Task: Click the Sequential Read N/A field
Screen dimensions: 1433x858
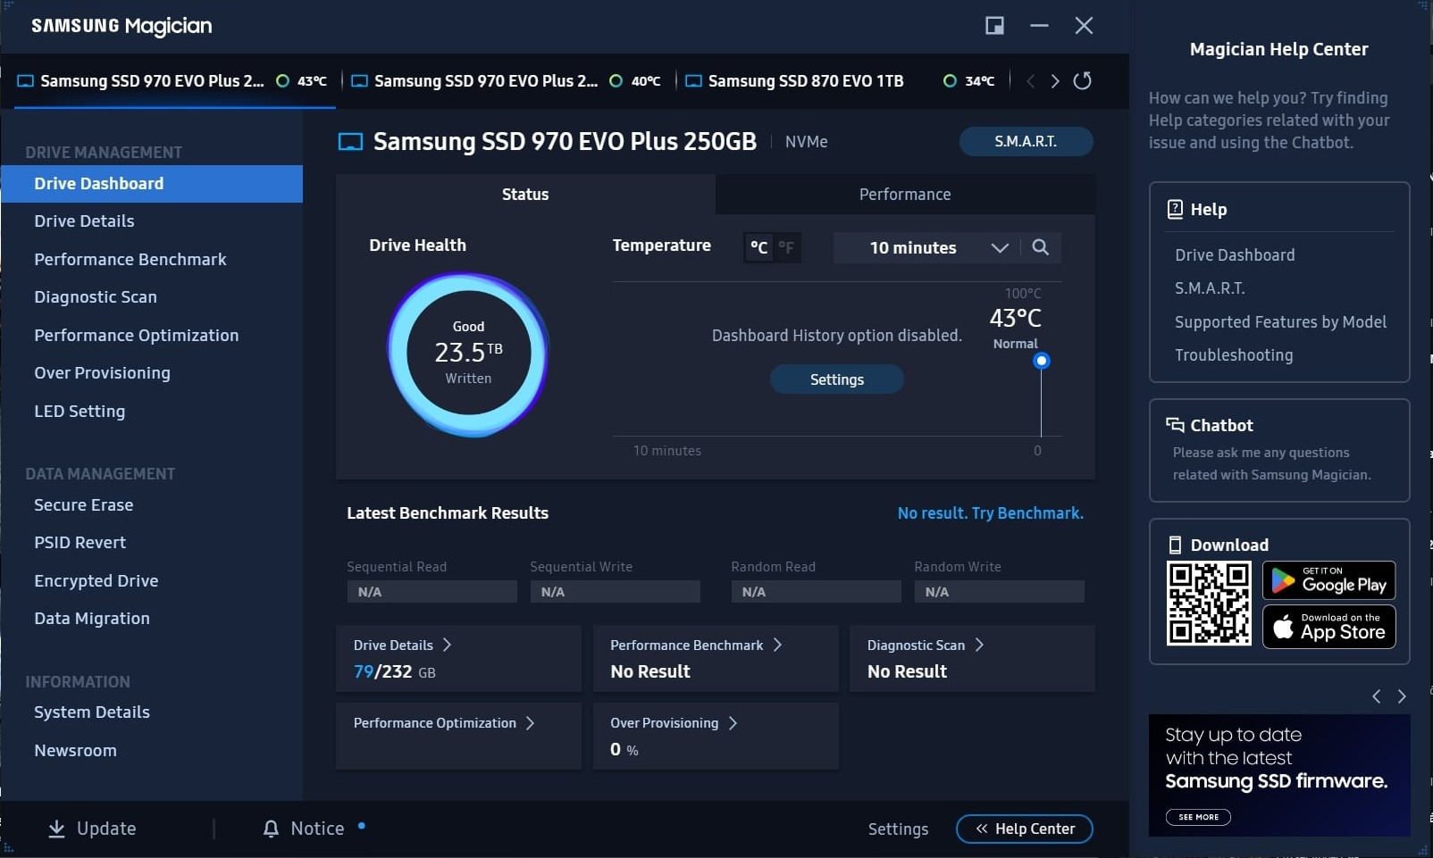Action: click(x=432, y=592)
